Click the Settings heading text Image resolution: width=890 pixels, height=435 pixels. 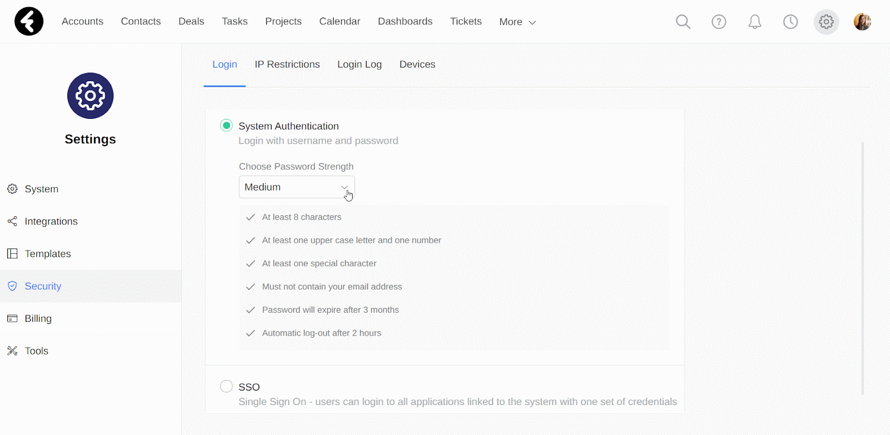click(90, 139)
